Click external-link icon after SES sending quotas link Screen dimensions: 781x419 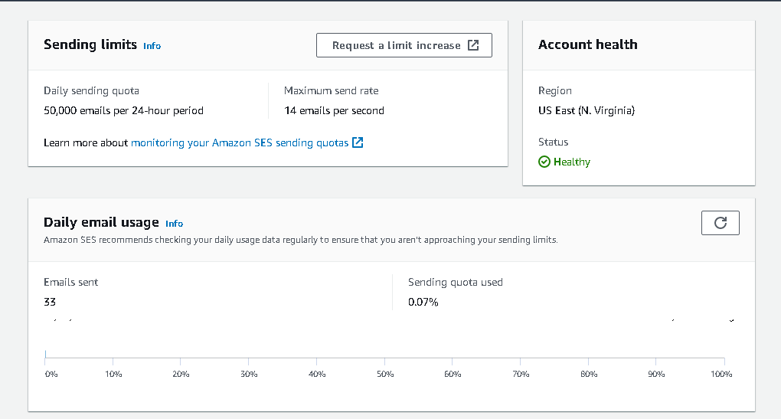point(358,142)
